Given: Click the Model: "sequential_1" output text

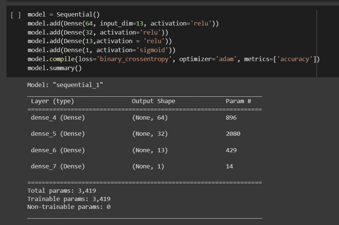Looking at the screenshot, I should click(65, 85).
